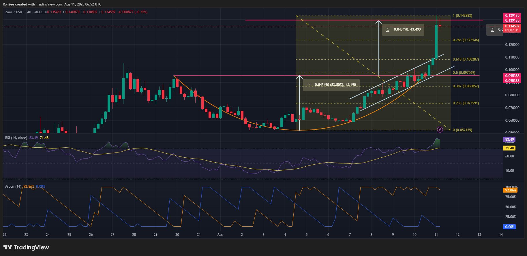Click the 0.070000 price scale label

click(512, 108)
